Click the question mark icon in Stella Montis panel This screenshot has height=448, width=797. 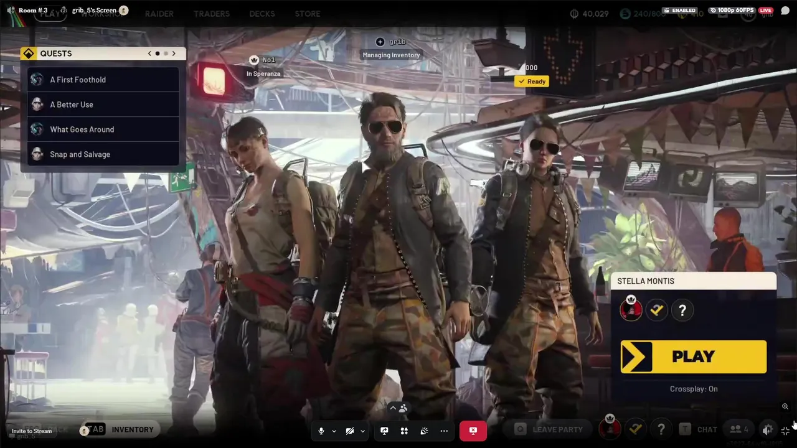682,310
